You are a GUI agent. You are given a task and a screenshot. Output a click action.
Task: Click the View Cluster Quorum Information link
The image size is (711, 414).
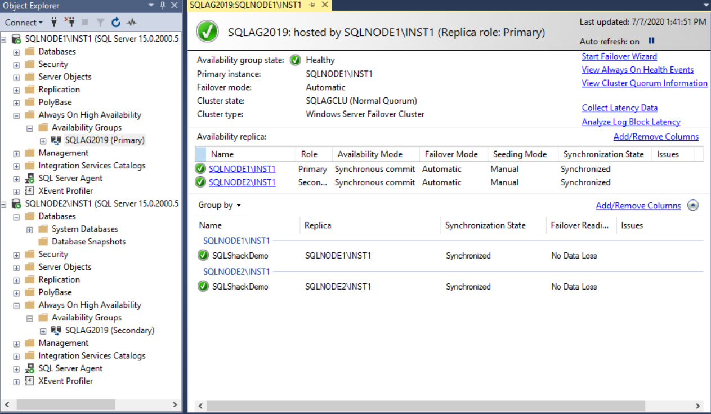tap(644, 83)
